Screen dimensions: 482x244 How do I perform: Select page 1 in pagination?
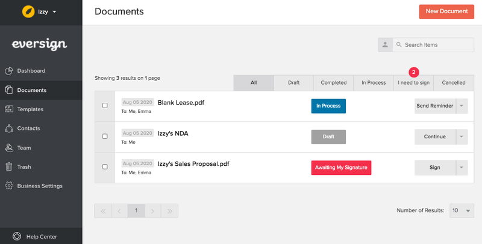pyautogui.click(x=136, y=211)
